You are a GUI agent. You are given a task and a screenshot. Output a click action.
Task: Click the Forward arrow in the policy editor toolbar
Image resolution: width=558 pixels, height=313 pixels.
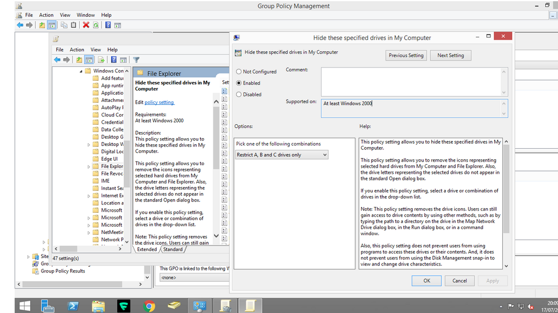[66, 60]
